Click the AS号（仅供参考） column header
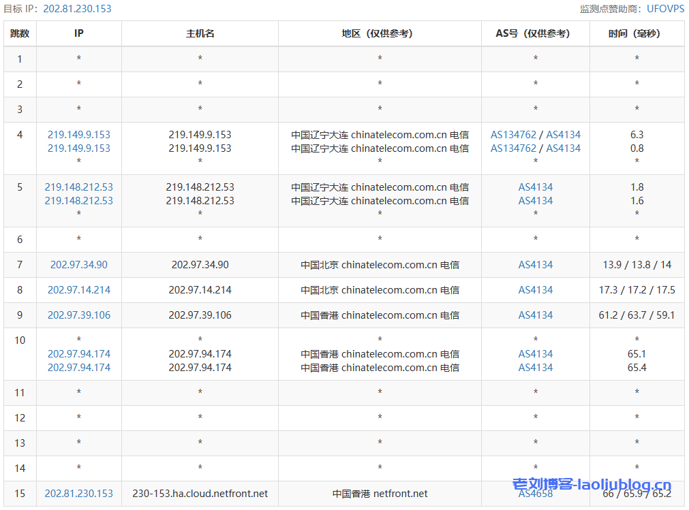The width and height of the screenshot is (689, 510). (x=535, y=33)
